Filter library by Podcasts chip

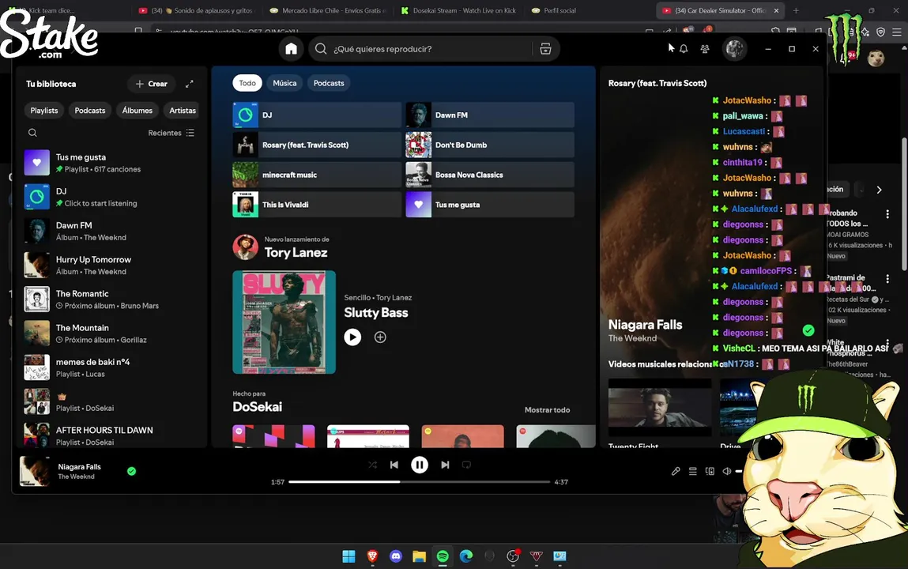(90, 111)
